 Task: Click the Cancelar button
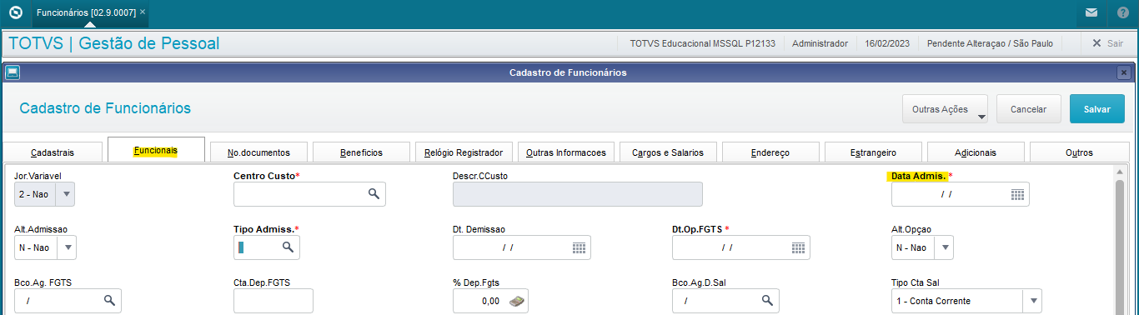point(1028,109)
